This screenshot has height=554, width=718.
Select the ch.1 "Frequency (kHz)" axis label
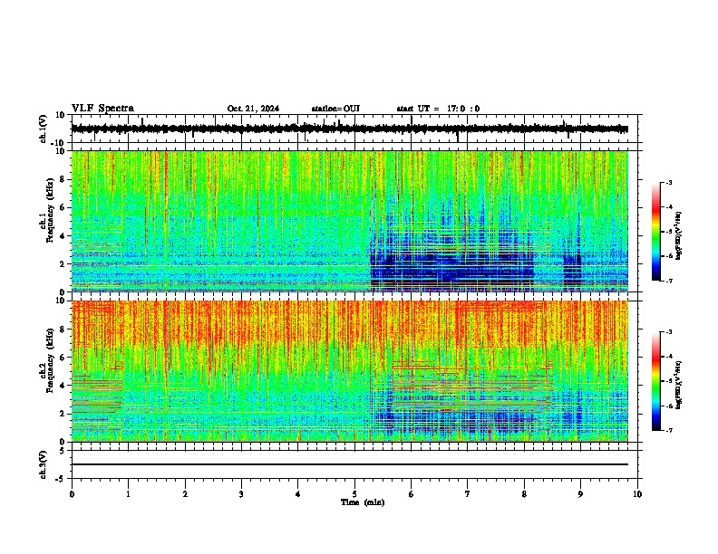[x=50, y=210]
